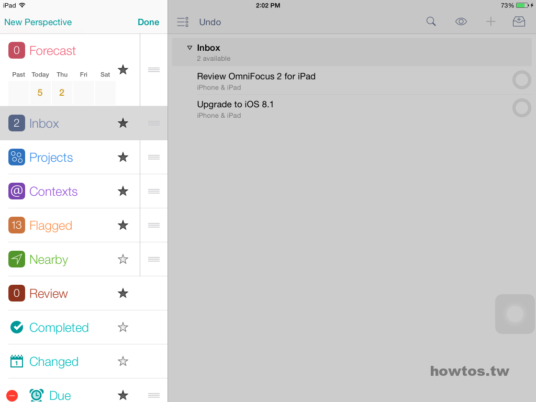This screenshot has width=536, height=402.
Task: Open the Projects perspective icon
Action: pos(16,157)
